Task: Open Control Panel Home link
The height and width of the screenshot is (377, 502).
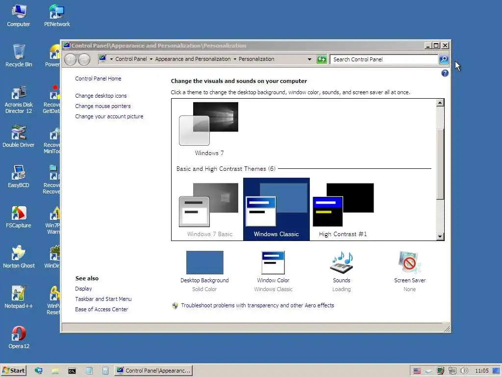Action: pos(98,79)
